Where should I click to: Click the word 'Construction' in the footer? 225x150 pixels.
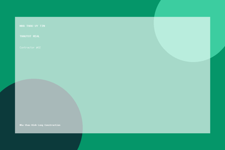tap(52, 125)
